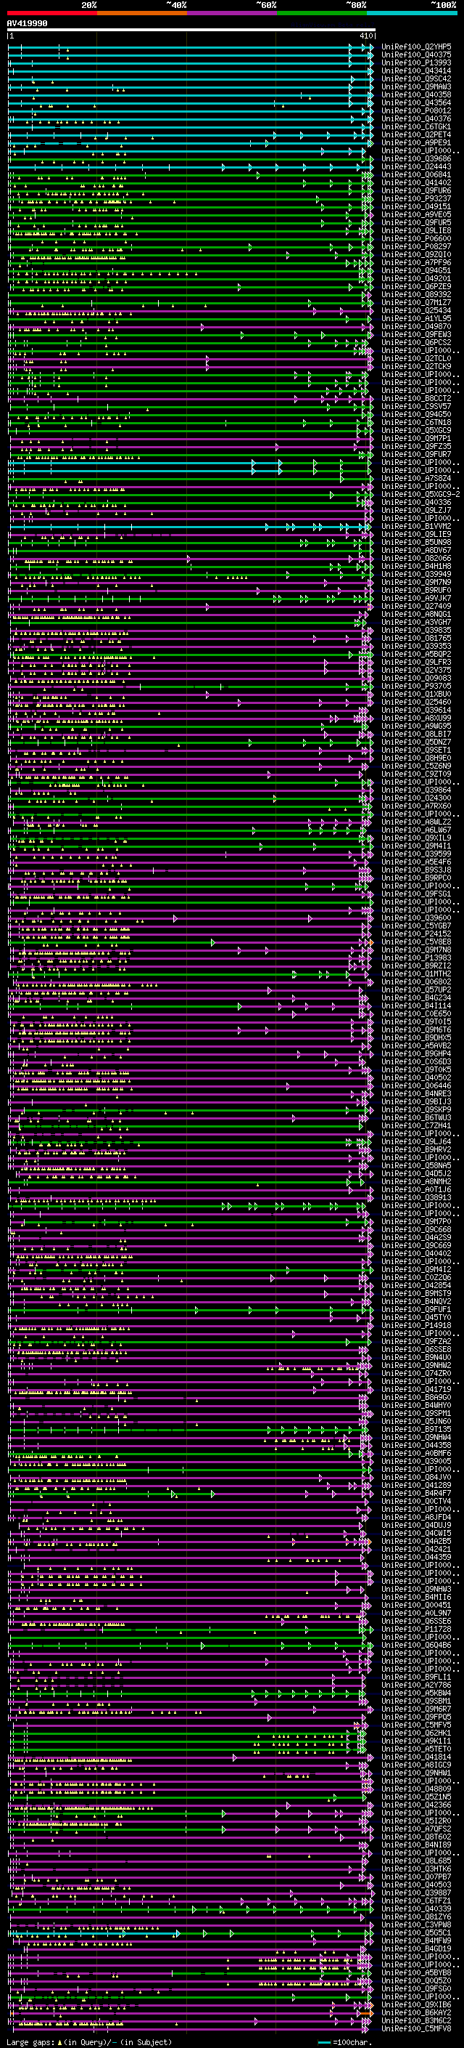Open hit UniRef100_Q9SC42
Viewport: 464px width, 2048px height.
[416, 78]
